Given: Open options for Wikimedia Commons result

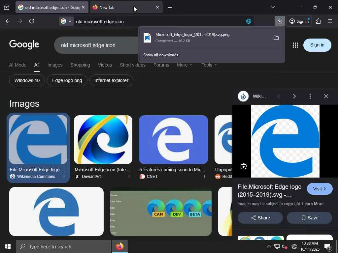Looking at the screenshot, I should point(64,177).
